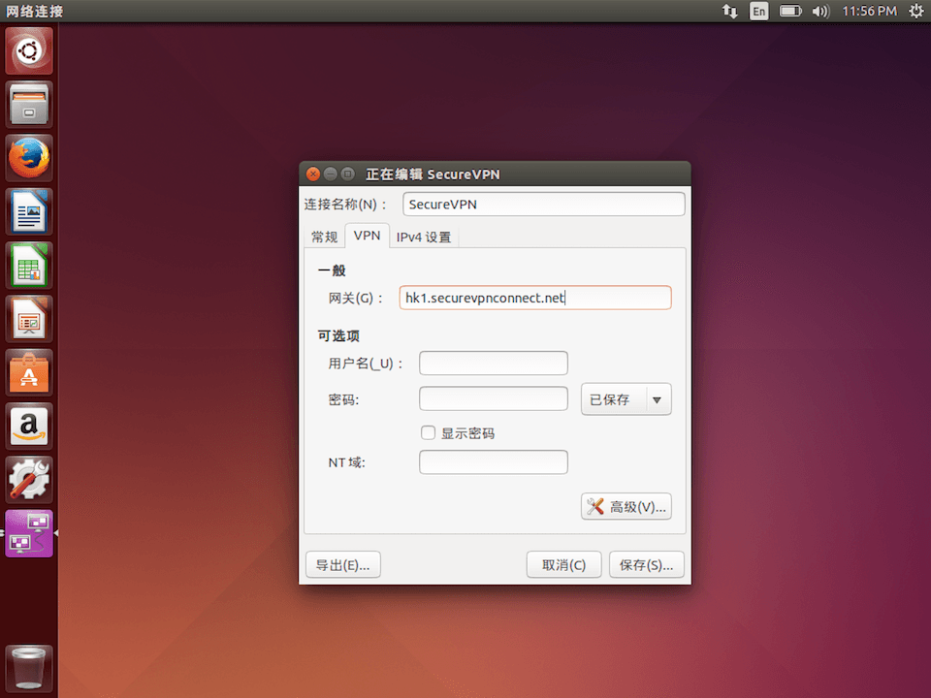The width and height of the screenshot is (931, 698).
Task: Open LibreOffice Writer
Action: (28, 211)
